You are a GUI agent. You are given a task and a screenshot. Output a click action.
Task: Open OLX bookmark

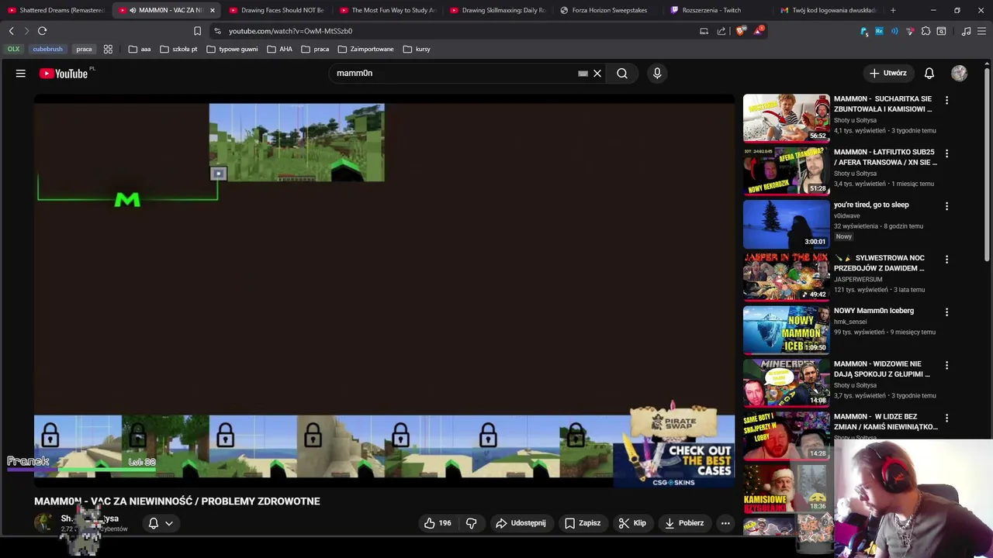(14, 49)
